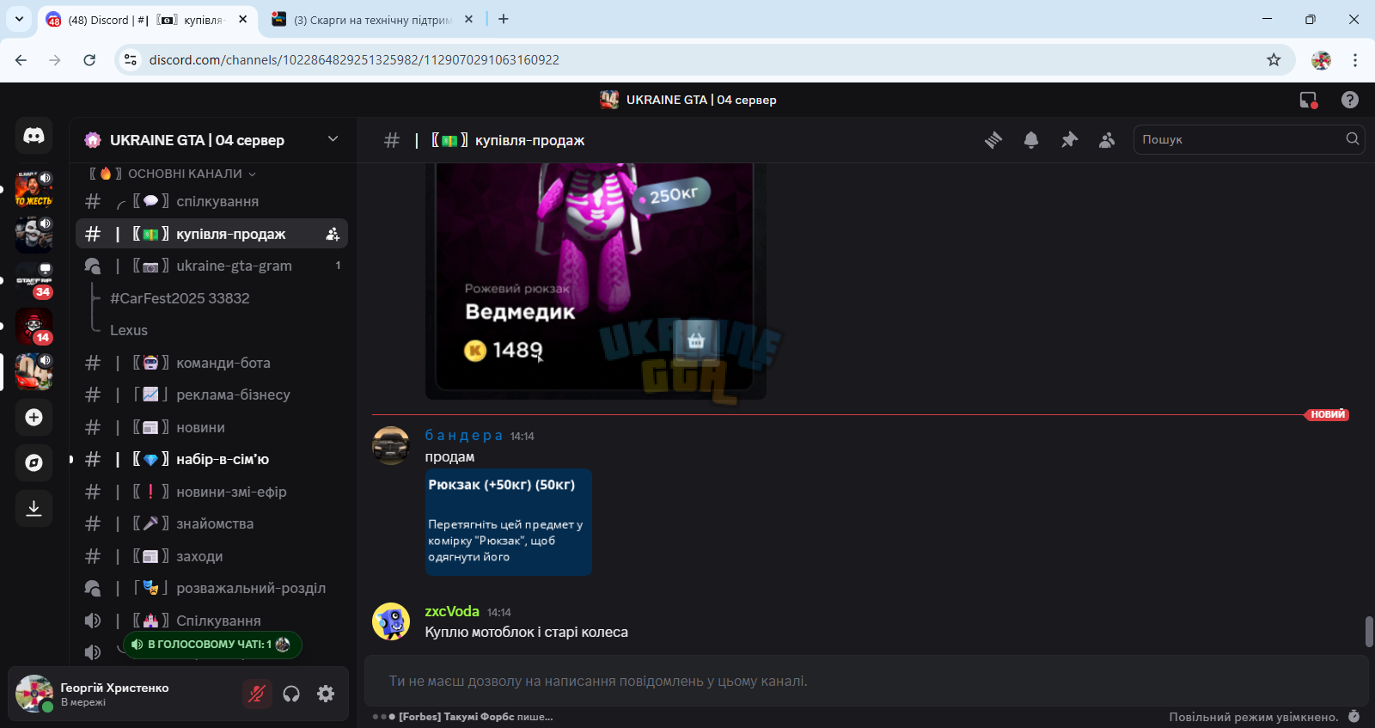Viewport: 1375px width, 728px height.
Task: Click бандера user avatar
Action: [391, 445]
